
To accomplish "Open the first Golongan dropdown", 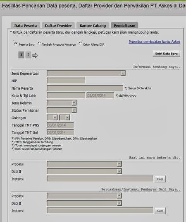I will pyautogui.click(x=52, y=117).
